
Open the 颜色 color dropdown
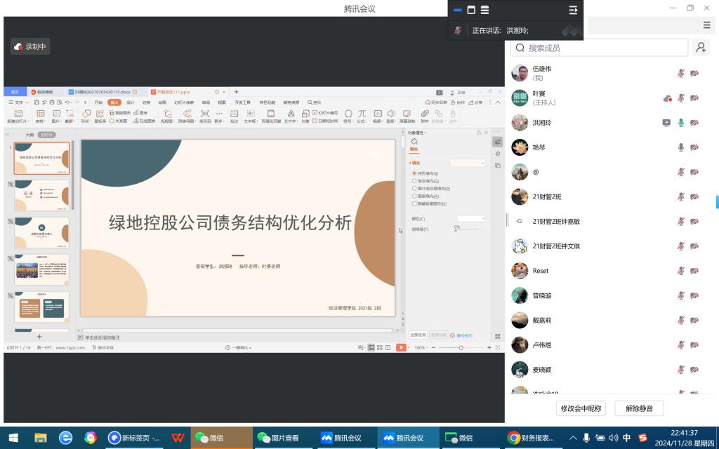pyautogui.click(x=471, y=219)
